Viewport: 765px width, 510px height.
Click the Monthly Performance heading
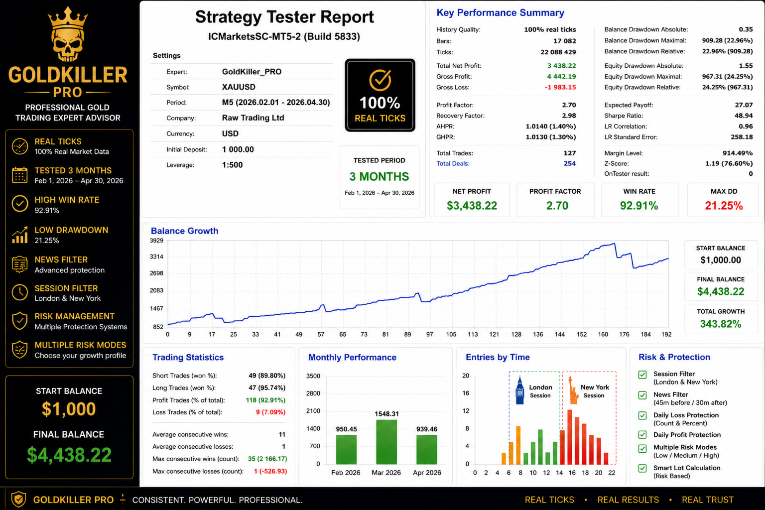click(x=352, y=358)
